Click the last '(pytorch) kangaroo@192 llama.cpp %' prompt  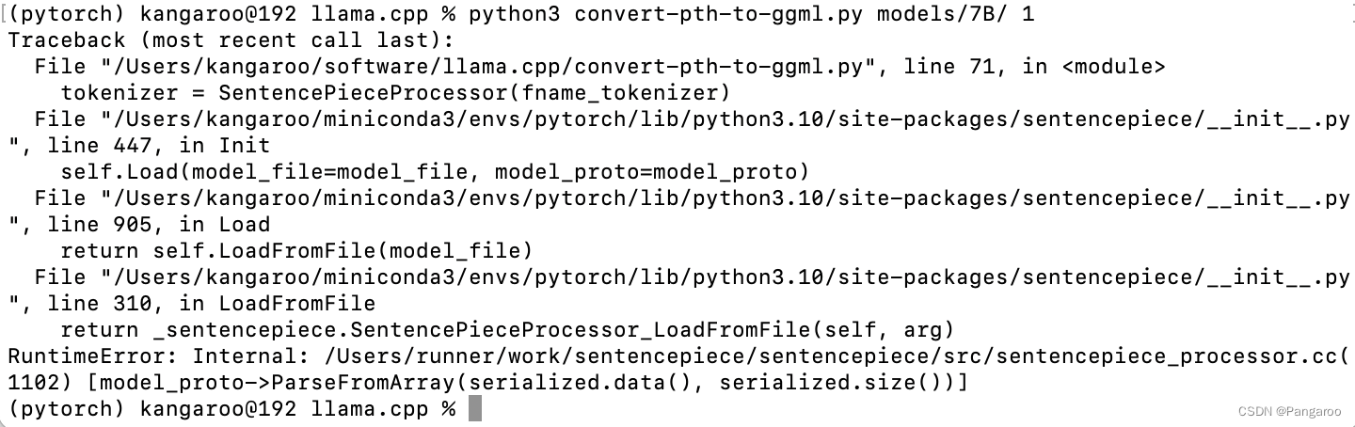[x=231, y=409]
